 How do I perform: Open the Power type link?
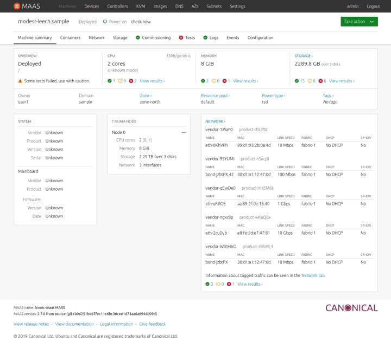point(274,95)
